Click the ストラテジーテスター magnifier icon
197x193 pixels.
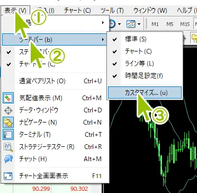click(x=8, y=147)
